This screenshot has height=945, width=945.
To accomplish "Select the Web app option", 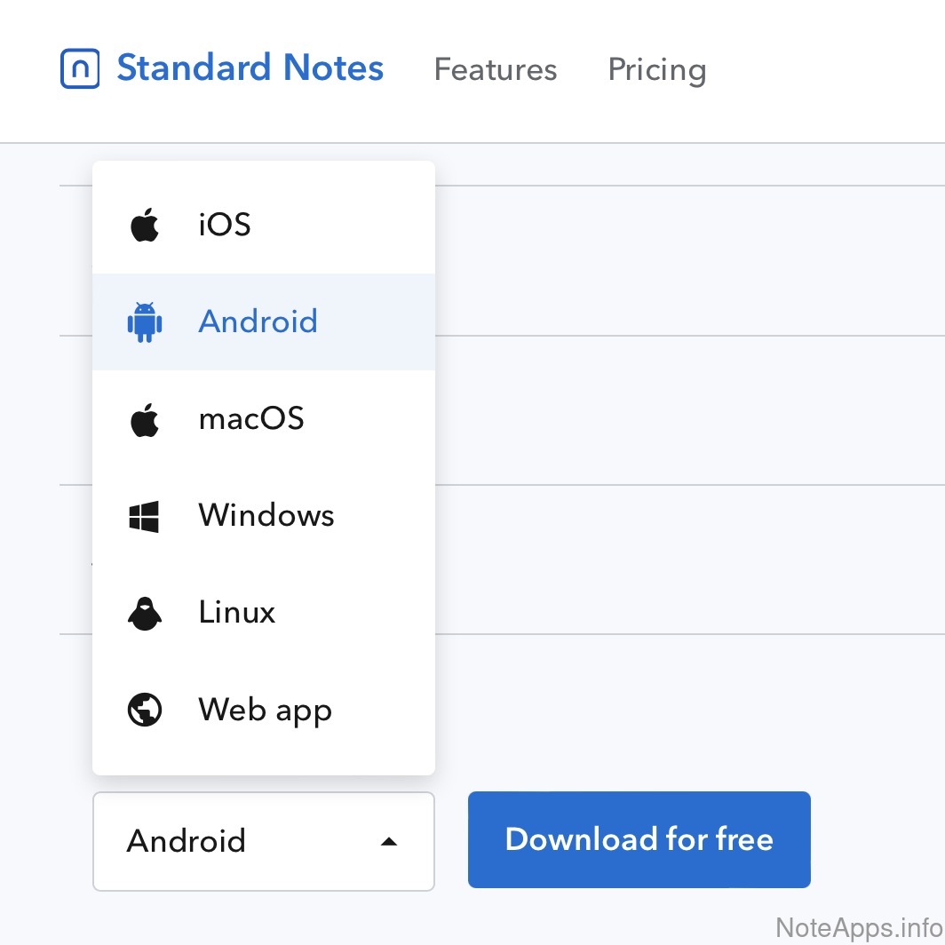I will (265, 710).
